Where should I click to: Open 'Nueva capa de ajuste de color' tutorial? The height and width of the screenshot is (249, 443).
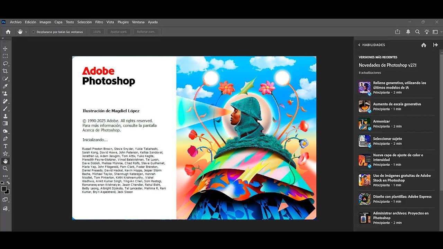tap(397, 160)
